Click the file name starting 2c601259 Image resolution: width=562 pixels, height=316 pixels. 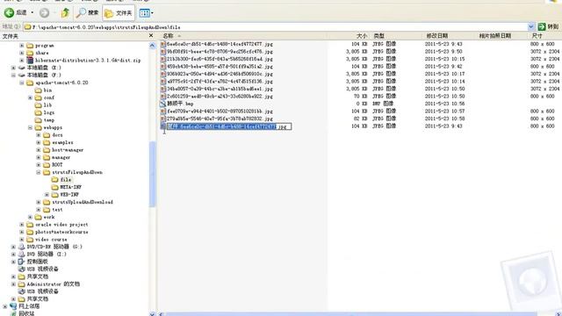pyautogui.click(x=220, y=97)
